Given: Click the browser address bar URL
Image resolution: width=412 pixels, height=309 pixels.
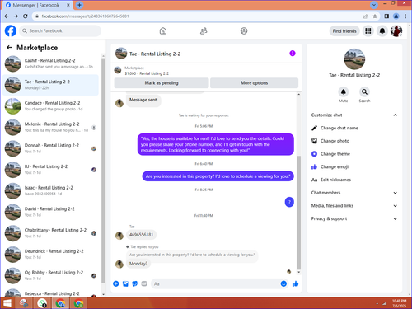Looking at the screenshot, I should tap(85, 16).
